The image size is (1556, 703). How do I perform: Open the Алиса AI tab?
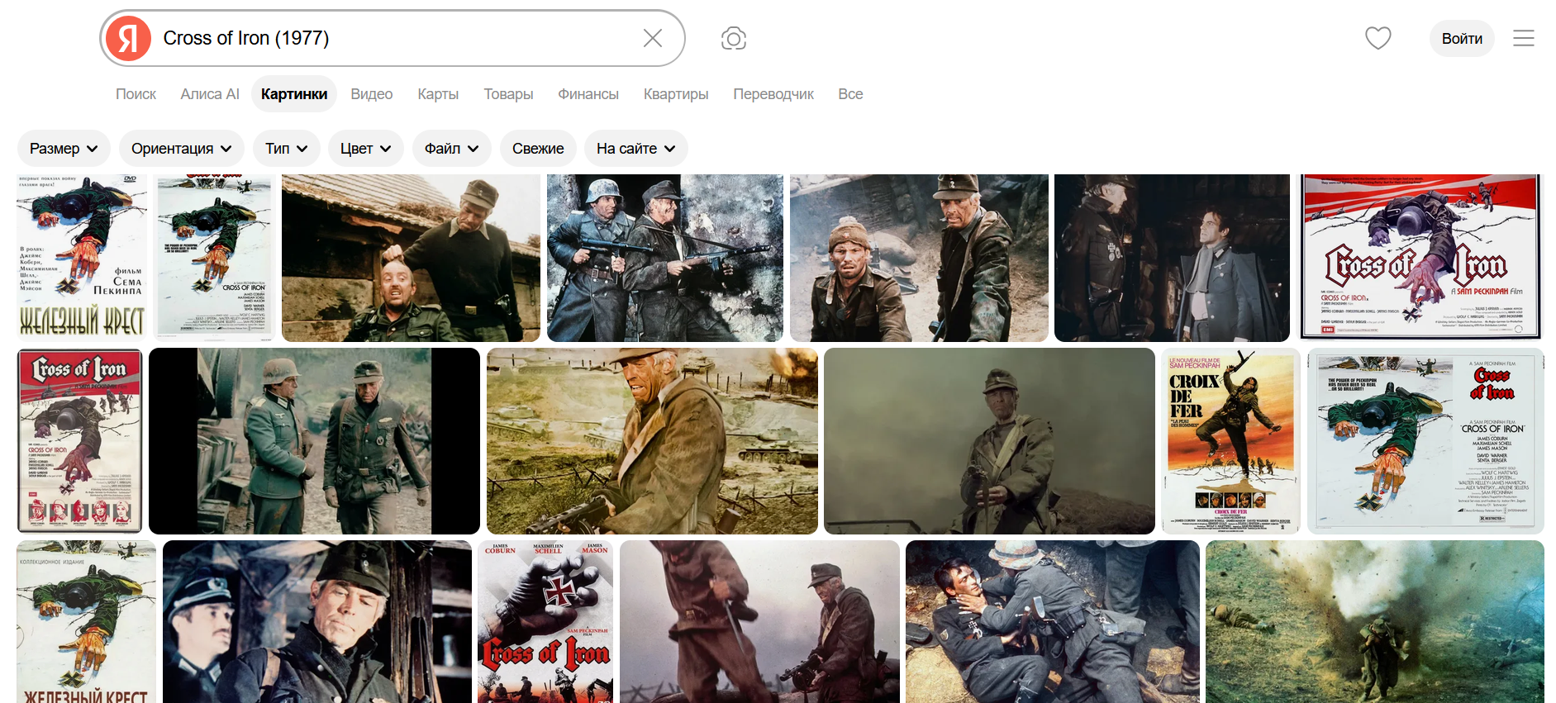(x=210, y=94)
